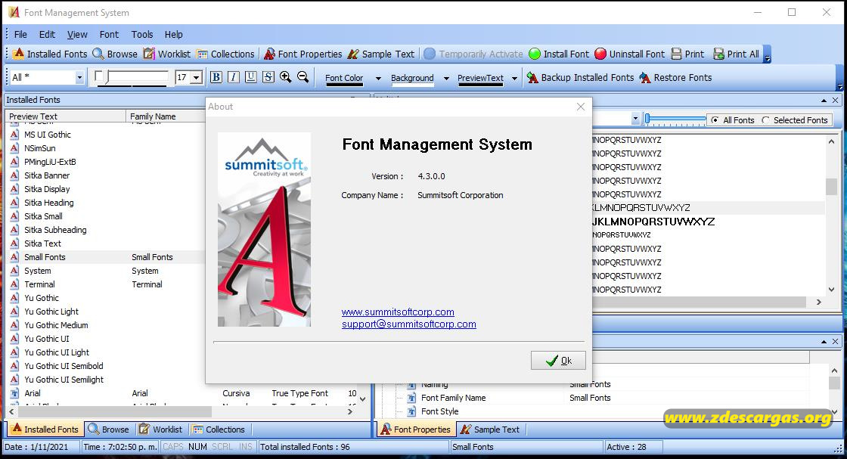Open Collections from the top toolbar
The width and height of the screenshot is (847, 459).
point(225,54)
